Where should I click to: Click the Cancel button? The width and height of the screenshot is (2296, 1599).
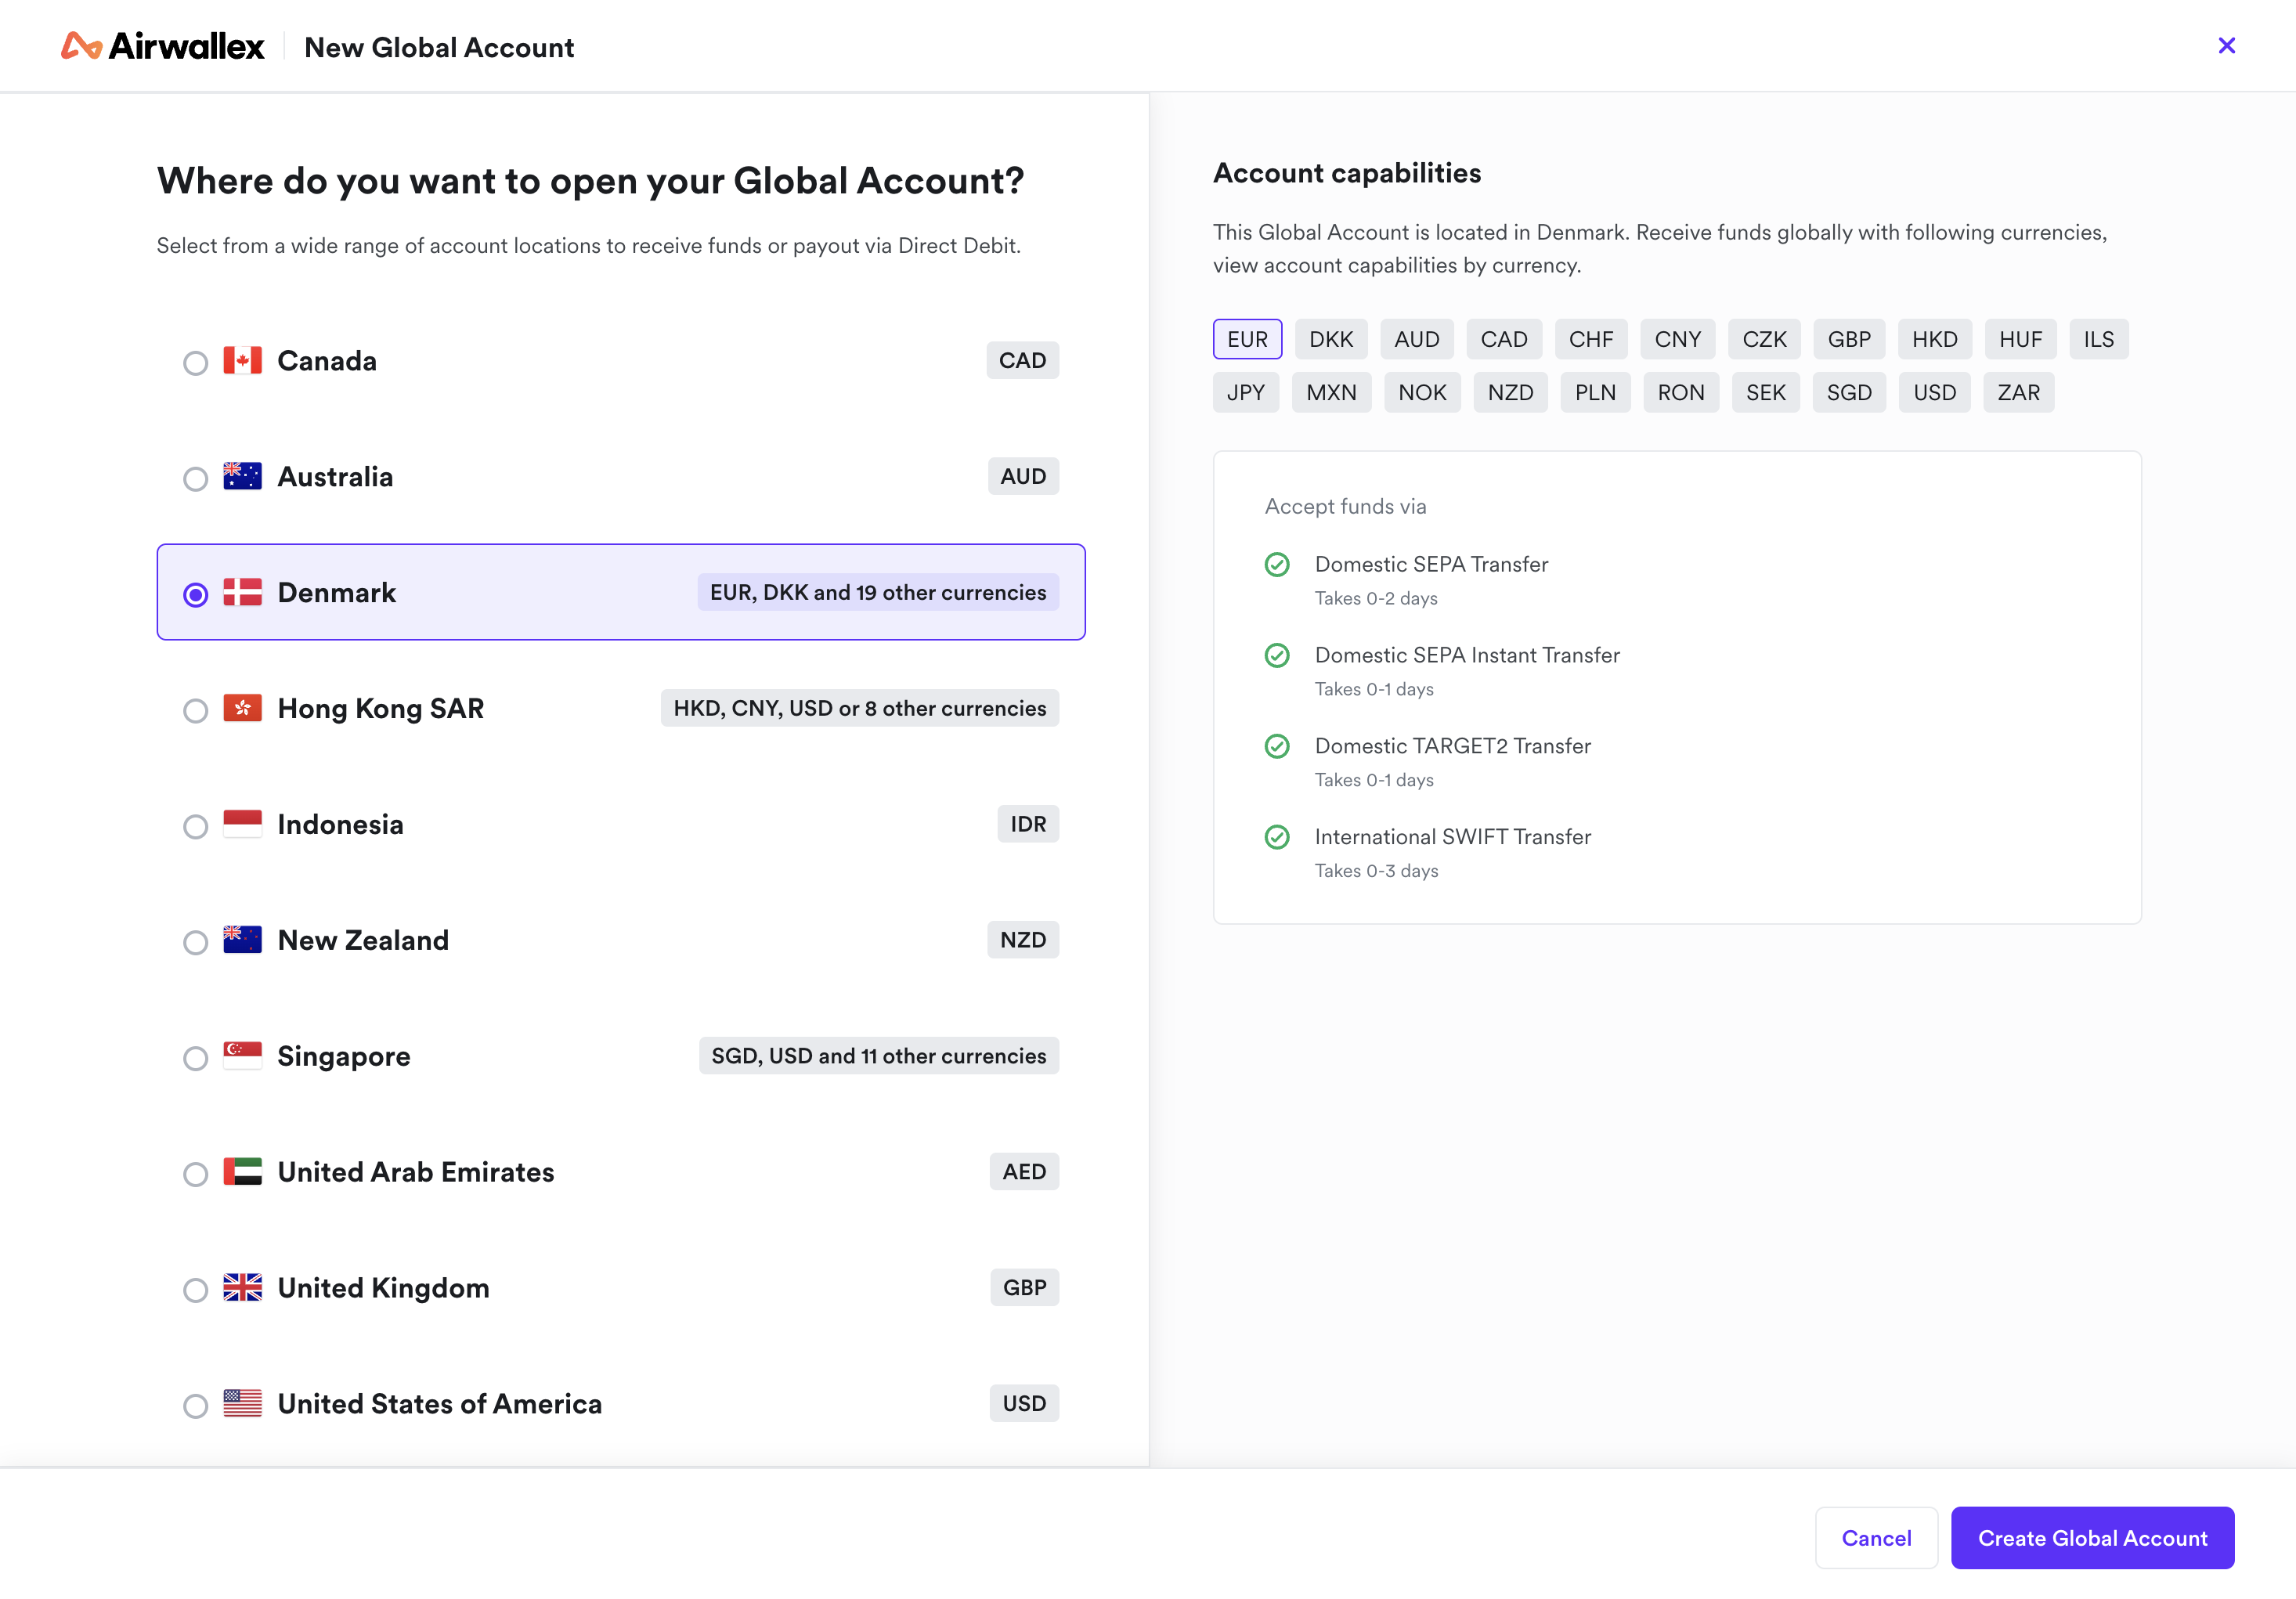coord(1876,1537)
